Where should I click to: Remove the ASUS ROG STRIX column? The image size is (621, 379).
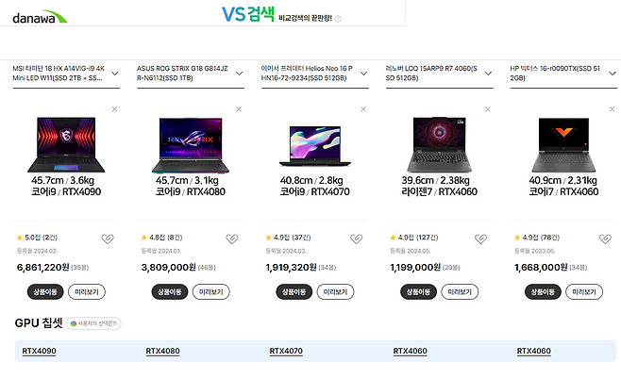pyautogui.click(x=239, y=108)
